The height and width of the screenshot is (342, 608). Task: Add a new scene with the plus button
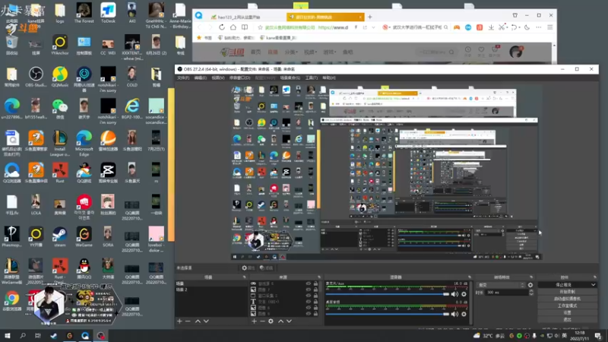pos(179,321)
